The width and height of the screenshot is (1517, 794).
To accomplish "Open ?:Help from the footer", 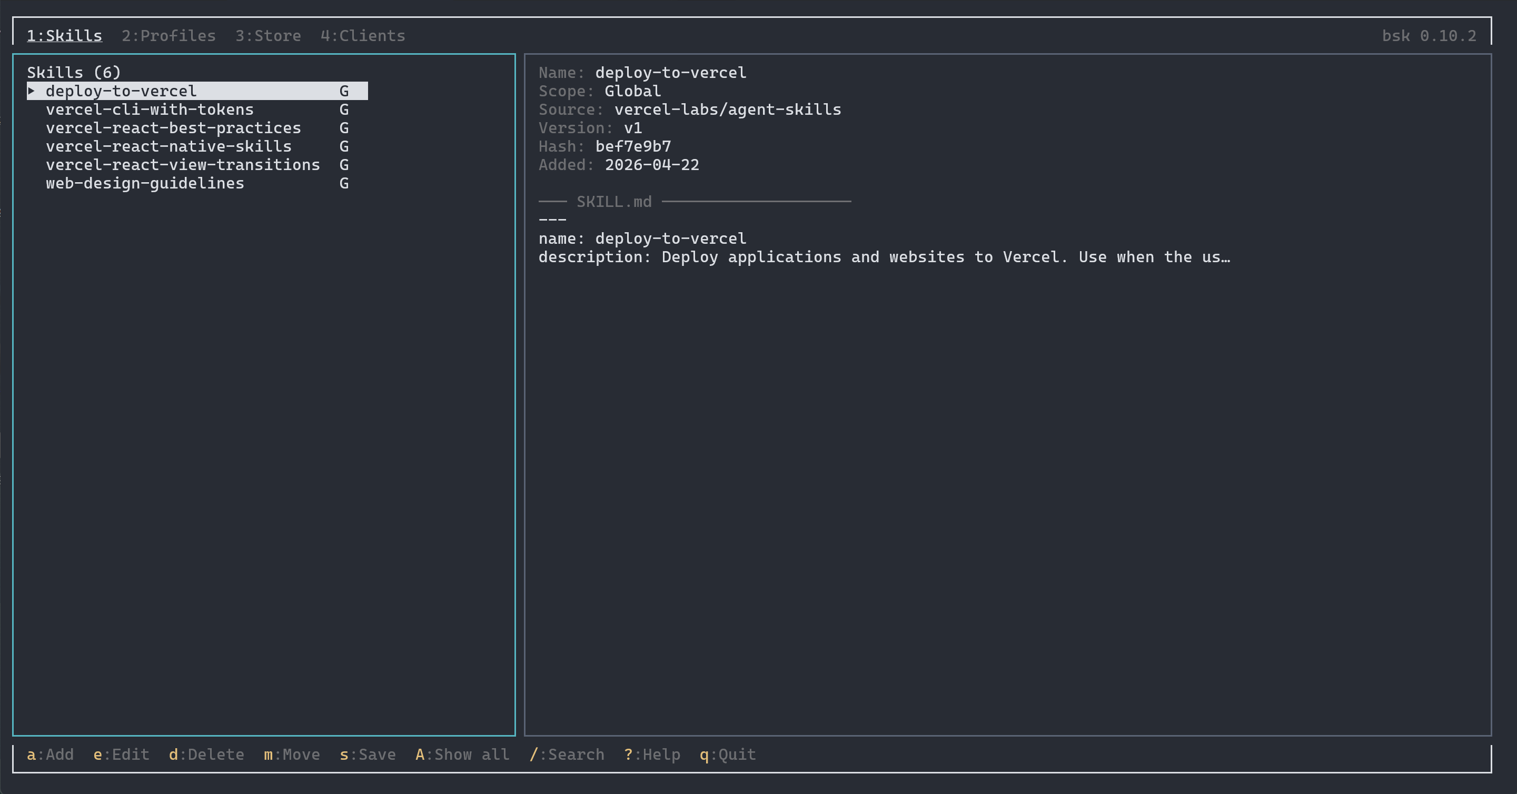I will [652, 755].
